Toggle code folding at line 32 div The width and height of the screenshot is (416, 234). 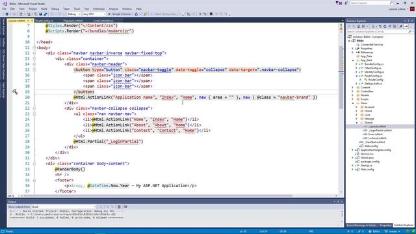[34, 164]
